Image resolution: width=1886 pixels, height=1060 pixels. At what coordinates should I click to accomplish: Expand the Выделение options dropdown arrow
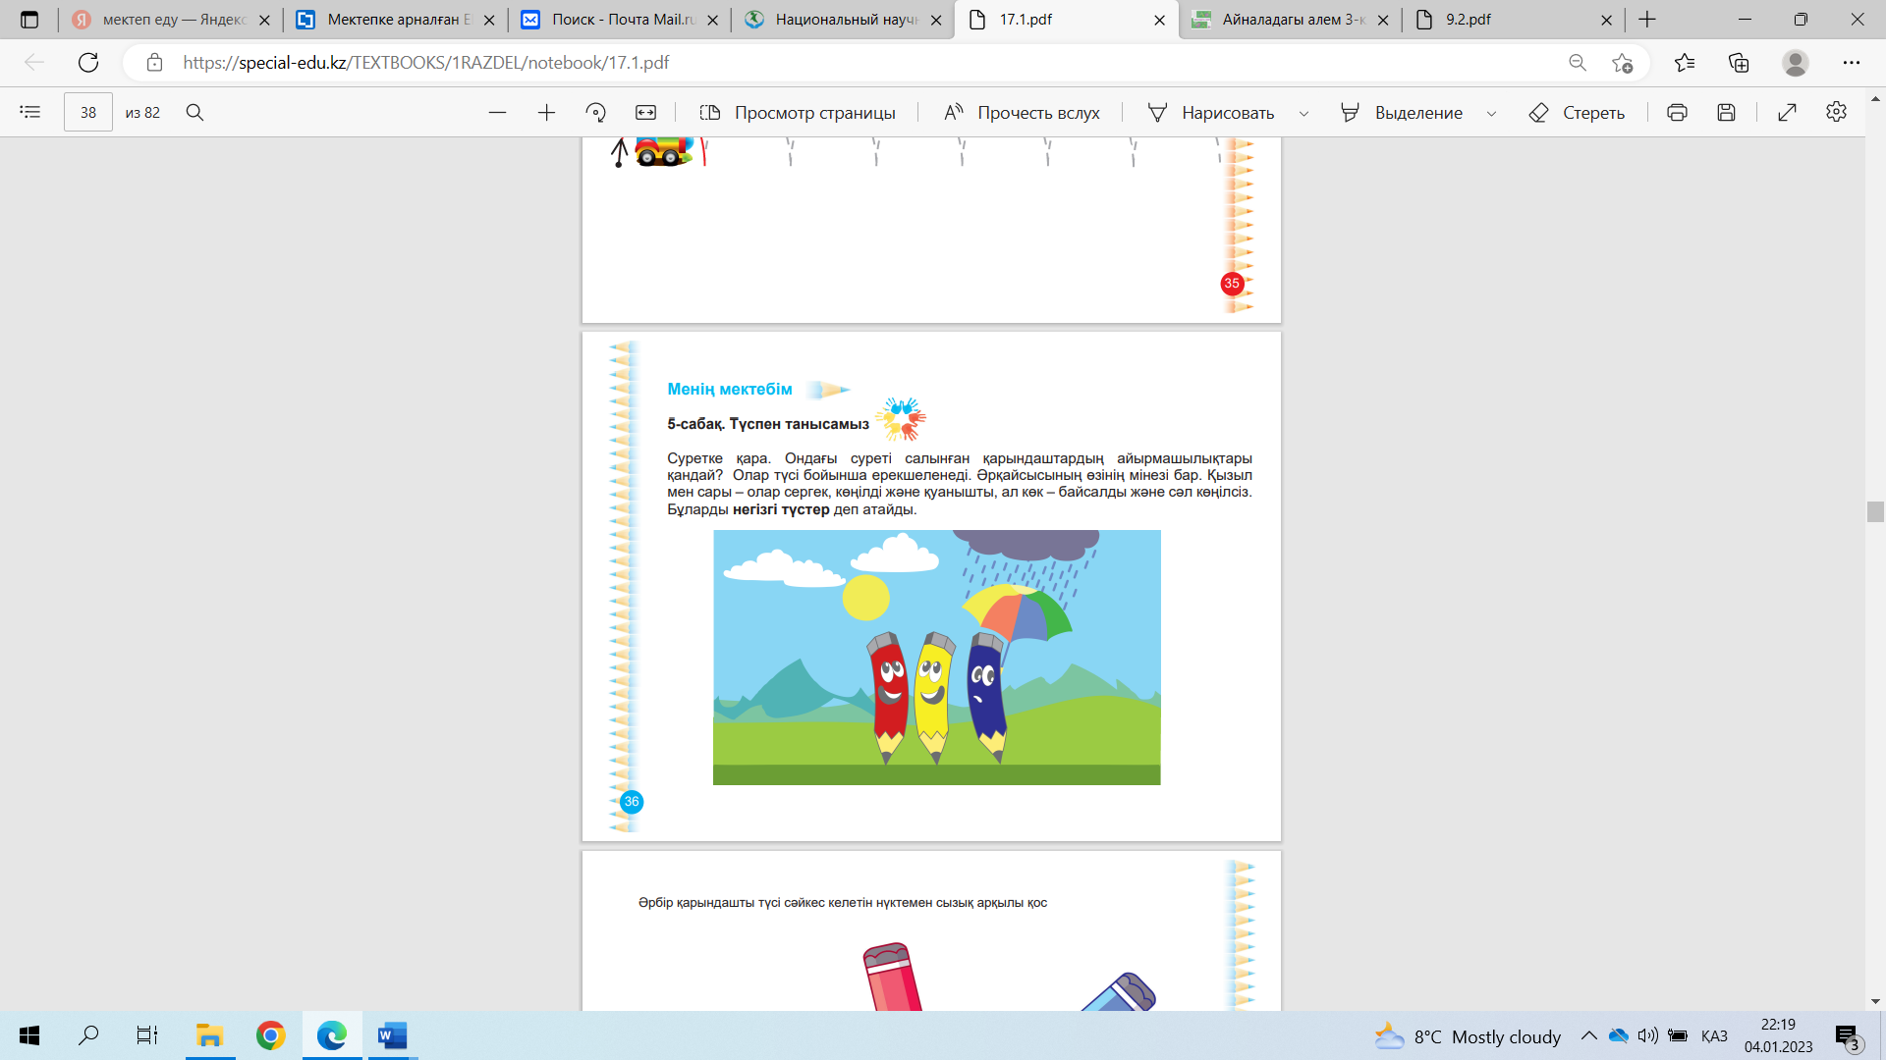[1491, 113]
